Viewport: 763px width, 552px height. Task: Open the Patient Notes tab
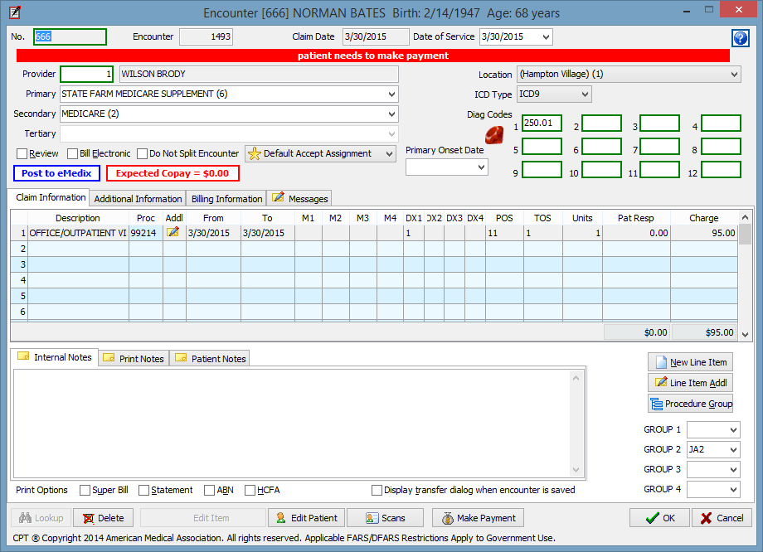tap(210, 359)
